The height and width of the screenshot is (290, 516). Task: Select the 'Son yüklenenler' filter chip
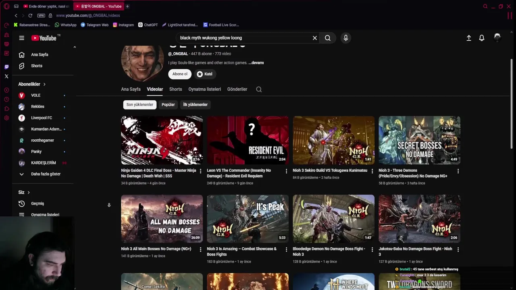(140, 105)
